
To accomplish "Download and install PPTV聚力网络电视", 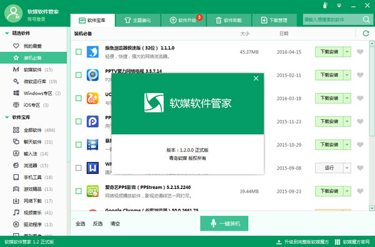I will (329, 75).
